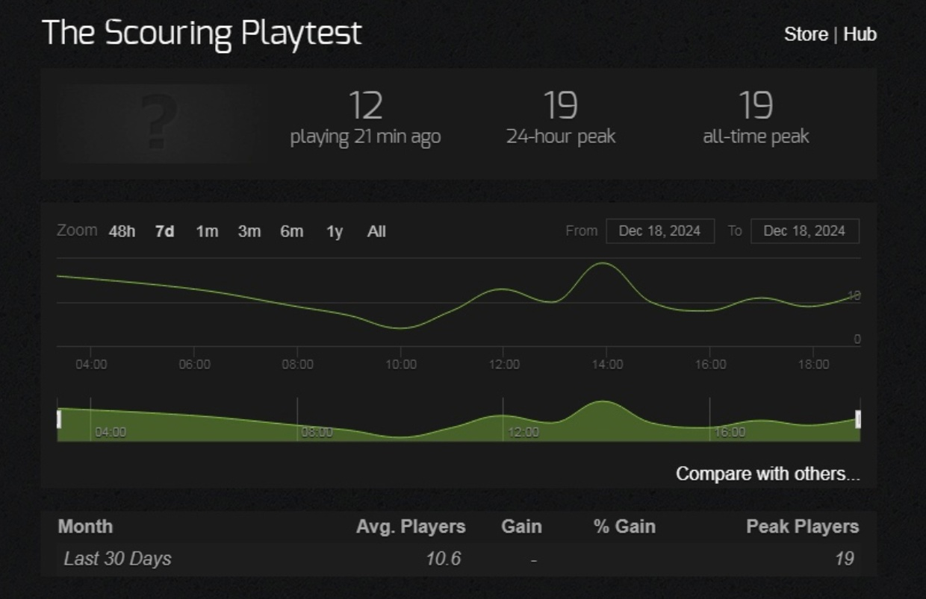Click the From date field
This screenshot has height=599, width=926.
click(x=659, y=231)
